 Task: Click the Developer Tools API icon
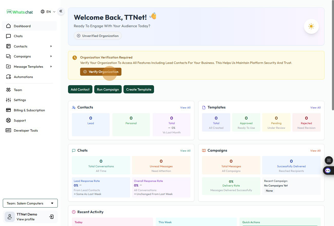coord(8,131)
